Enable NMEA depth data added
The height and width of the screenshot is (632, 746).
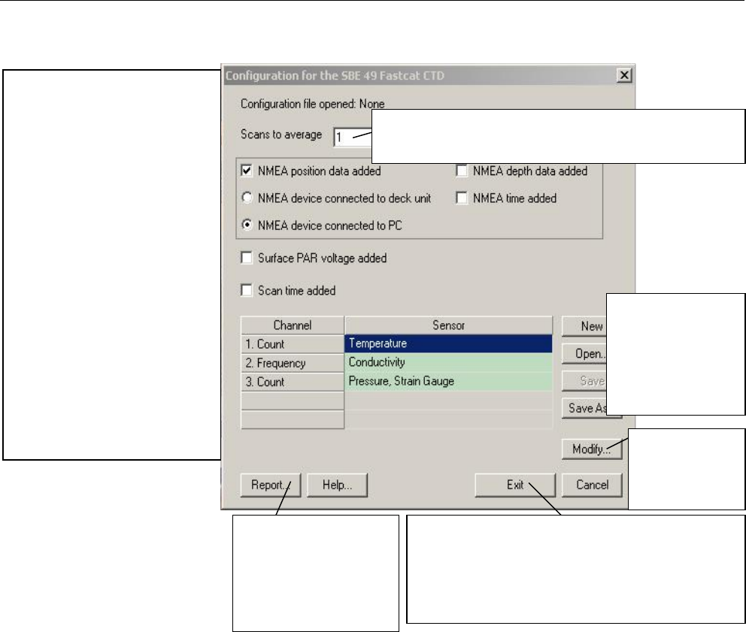coord(461,171)
